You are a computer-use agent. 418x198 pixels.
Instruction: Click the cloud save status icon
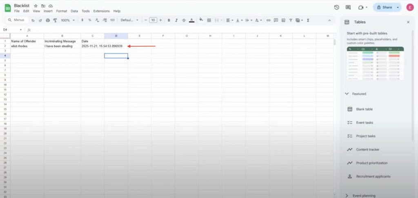(51, 6)
